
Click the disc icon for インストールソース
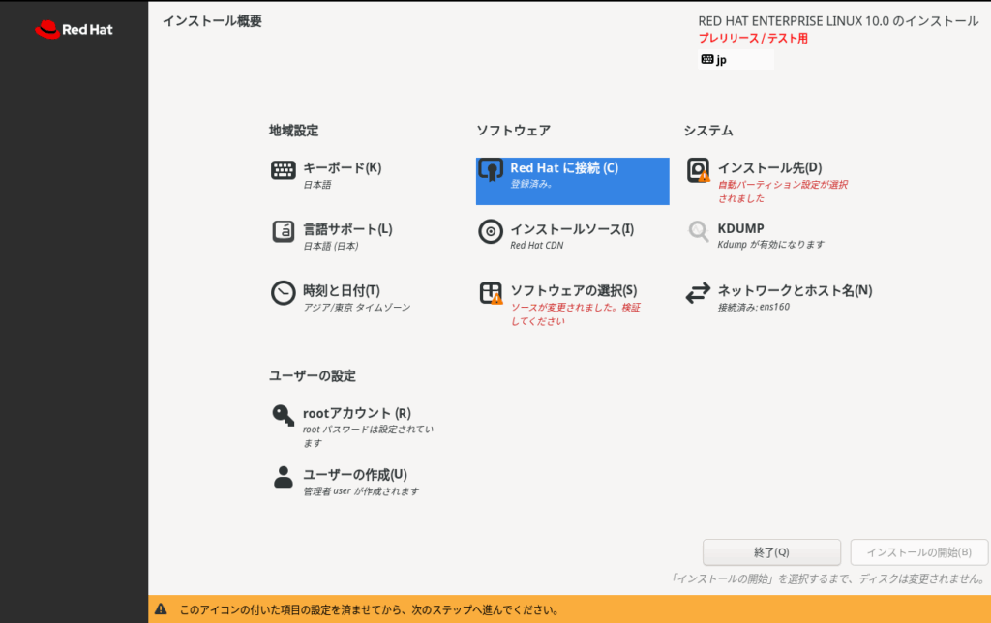coord(491,232)
